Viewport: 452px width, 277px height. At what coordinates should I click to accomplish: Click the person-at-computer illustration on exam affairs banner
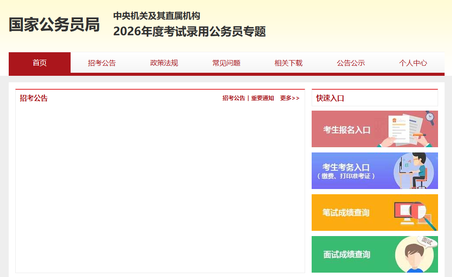tap(413, 171)
